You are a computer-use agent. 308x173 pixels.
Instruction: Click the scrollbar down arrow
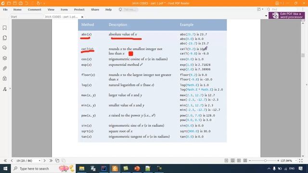tap(303, 156)
